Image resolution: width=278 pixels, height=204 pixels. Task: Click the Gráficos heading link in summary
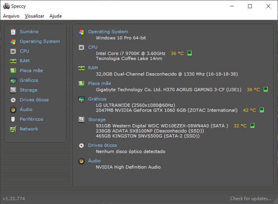(x=97, y=99)
